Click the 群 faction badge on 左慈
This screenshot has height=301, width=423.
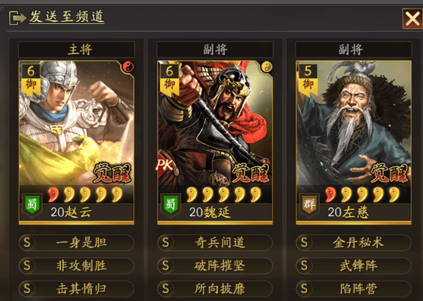(309, 204)
